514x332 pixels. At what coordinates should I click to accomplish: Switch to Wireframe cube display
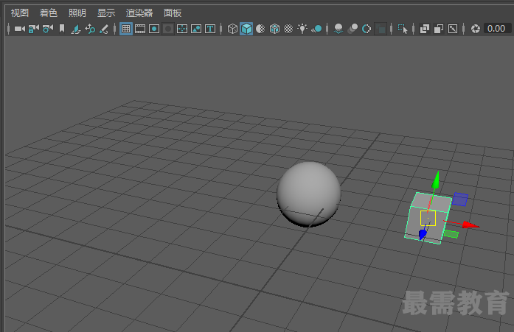pyautogui.click(x=232, y=29)
